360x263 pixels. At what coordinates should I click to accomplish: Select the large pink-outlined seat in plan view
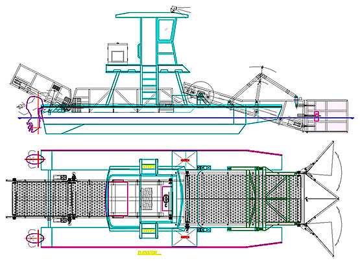(x=120, y=199)
